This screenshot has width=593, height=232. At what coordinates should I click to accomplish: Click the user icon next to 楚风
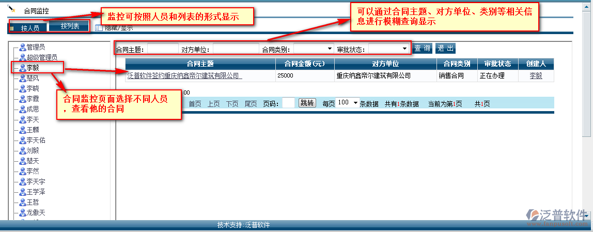(23, 78)
